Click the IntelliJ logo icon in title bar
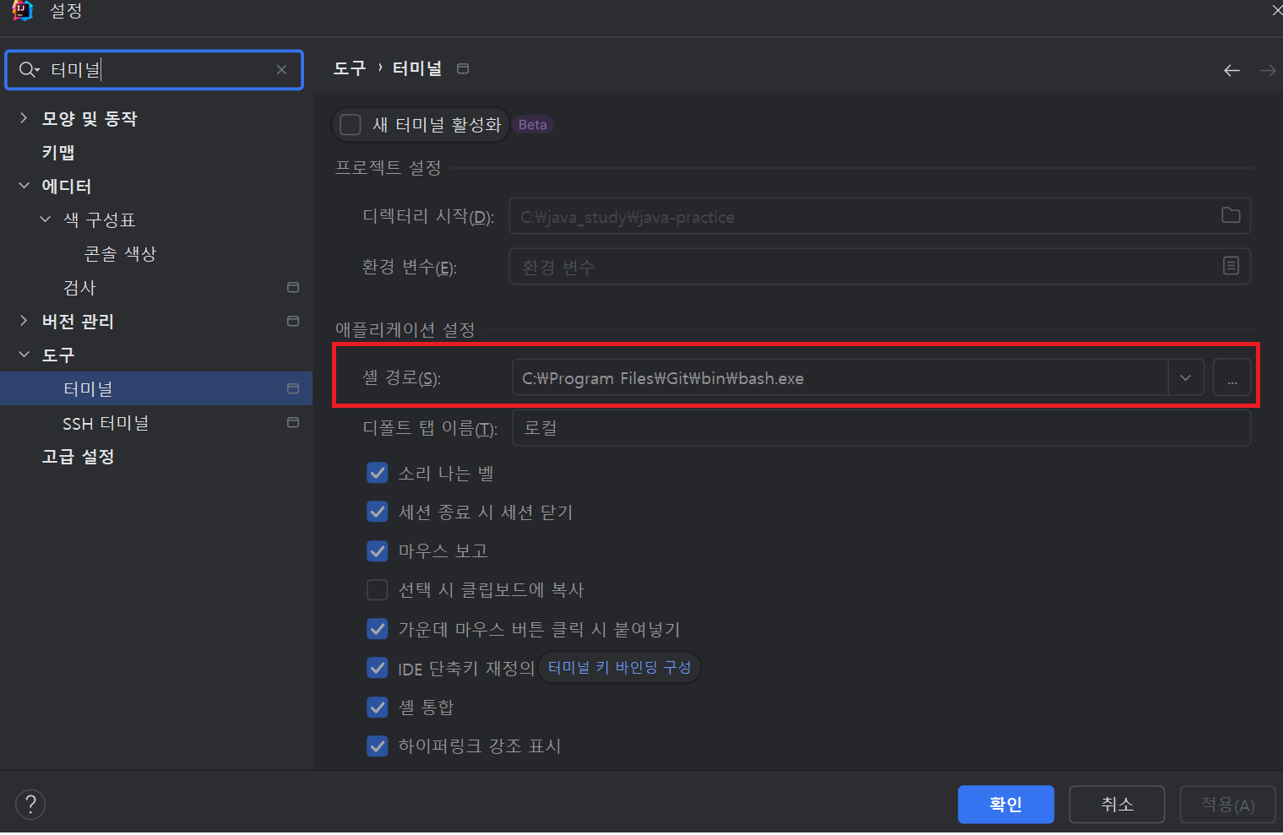Viewport: 1283px width, 835px height. 23,10
